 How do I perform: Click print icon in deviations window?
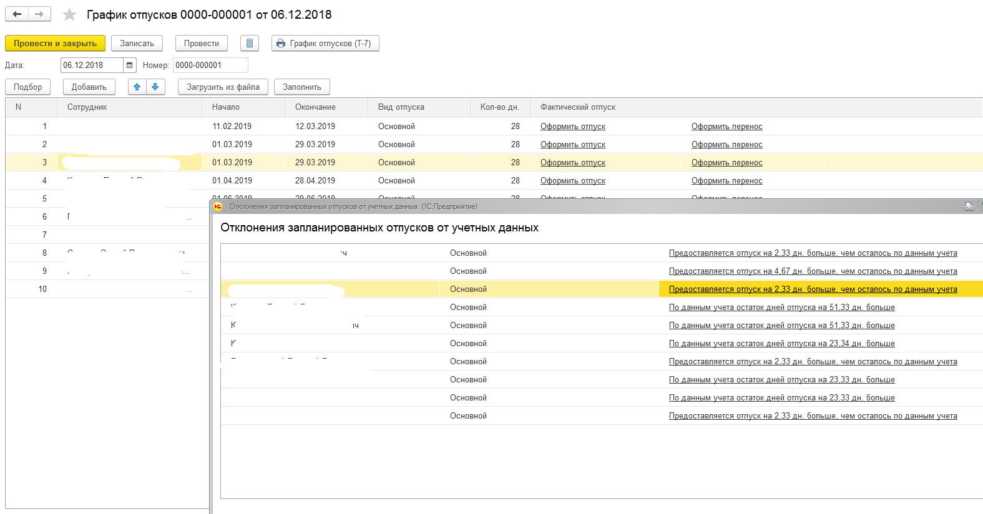pyautogui.click(x=969, y=206)
